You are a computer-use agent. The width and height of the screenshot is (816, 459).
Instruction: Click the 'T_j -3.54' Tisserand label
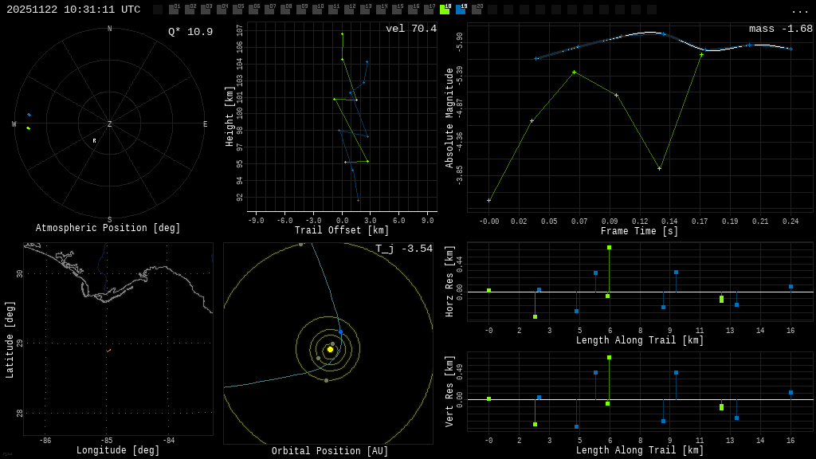click(404, 249)
